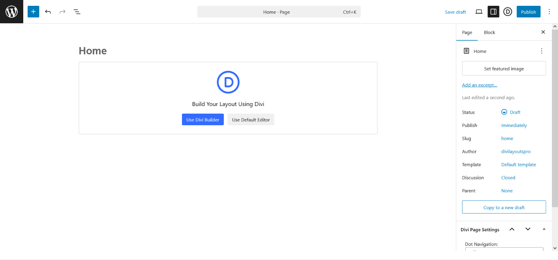Open the Discussion Closed setting
This screenshot has width=558, height=260.
tap(508, 178)
